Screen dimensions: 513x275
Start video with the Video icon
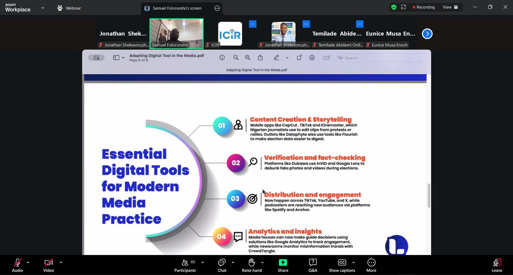(x=49, y=263)
